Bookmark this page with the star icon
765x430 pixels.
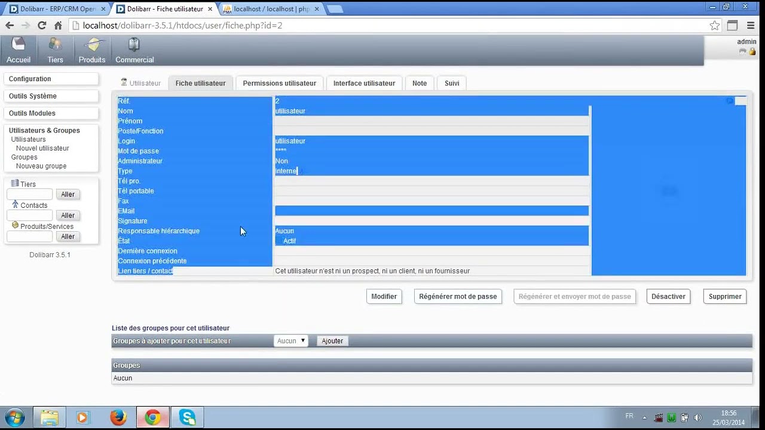715,26
